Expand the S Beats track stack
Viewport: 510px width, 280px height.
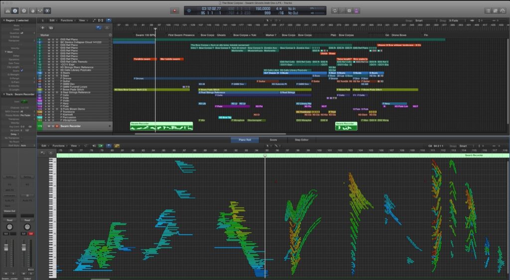tap(45, 73)
